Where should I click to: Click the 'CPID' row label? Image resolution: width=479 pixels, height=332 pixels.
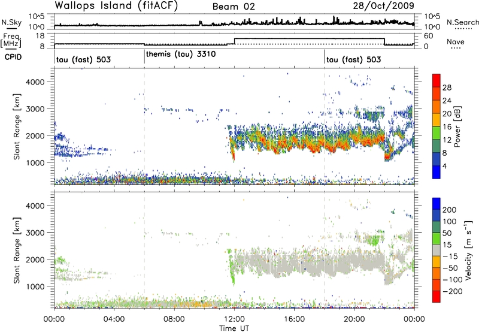(x=13, y=57)
